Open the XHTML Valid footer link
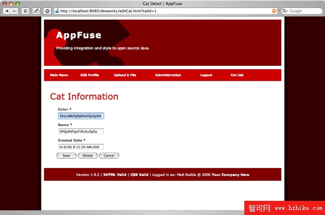 point(115,175)
